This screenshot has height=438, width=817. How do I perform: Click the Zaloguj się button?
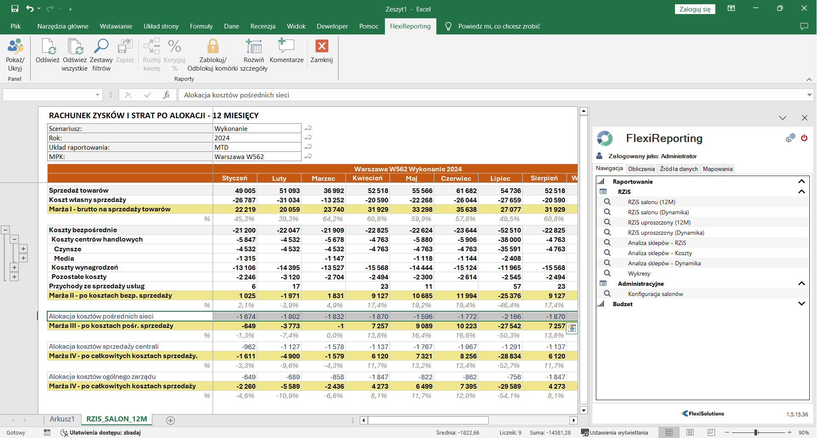pyautogui.click(x=695, y=9)
